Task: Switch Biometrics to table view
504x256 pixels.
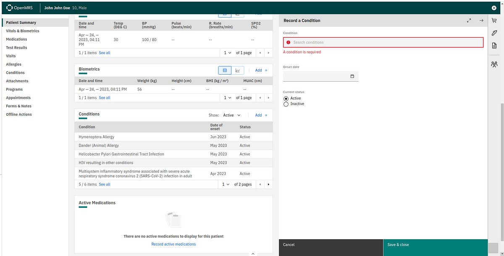Action: tap(225, 70)
